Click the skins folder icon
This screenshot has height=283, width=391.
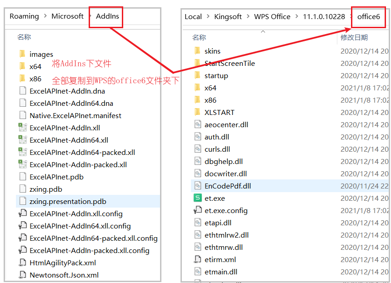197,51
